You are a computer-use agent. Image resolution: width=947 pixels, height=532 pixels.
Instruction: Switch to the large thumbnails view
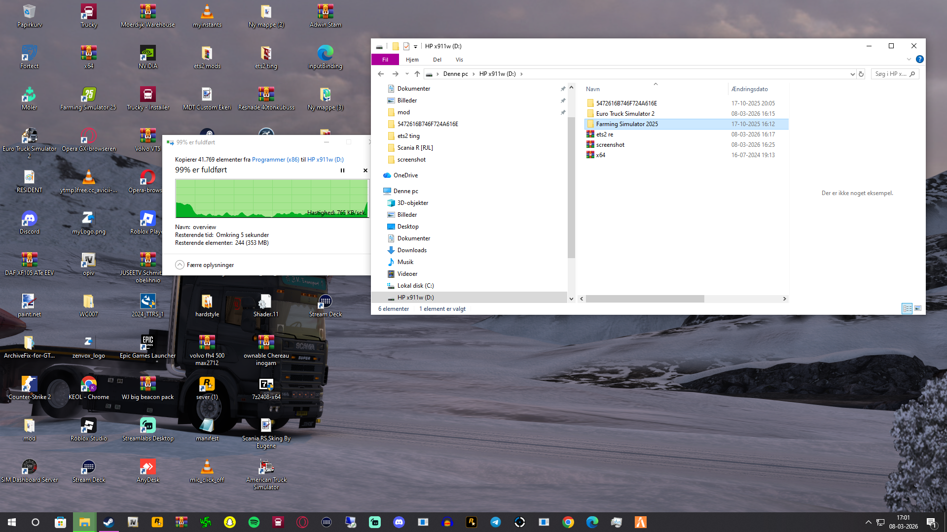coord(918,308)
